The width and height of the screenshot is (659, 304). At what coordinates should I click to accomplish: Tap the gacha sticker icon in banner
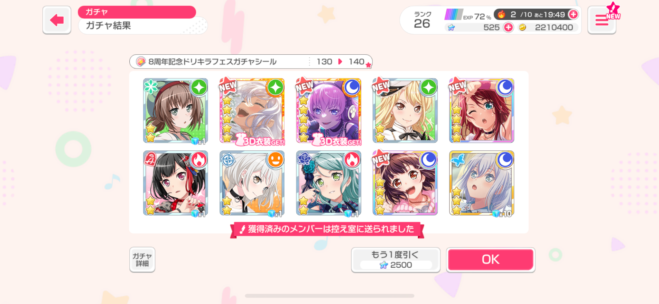(141, 61)
